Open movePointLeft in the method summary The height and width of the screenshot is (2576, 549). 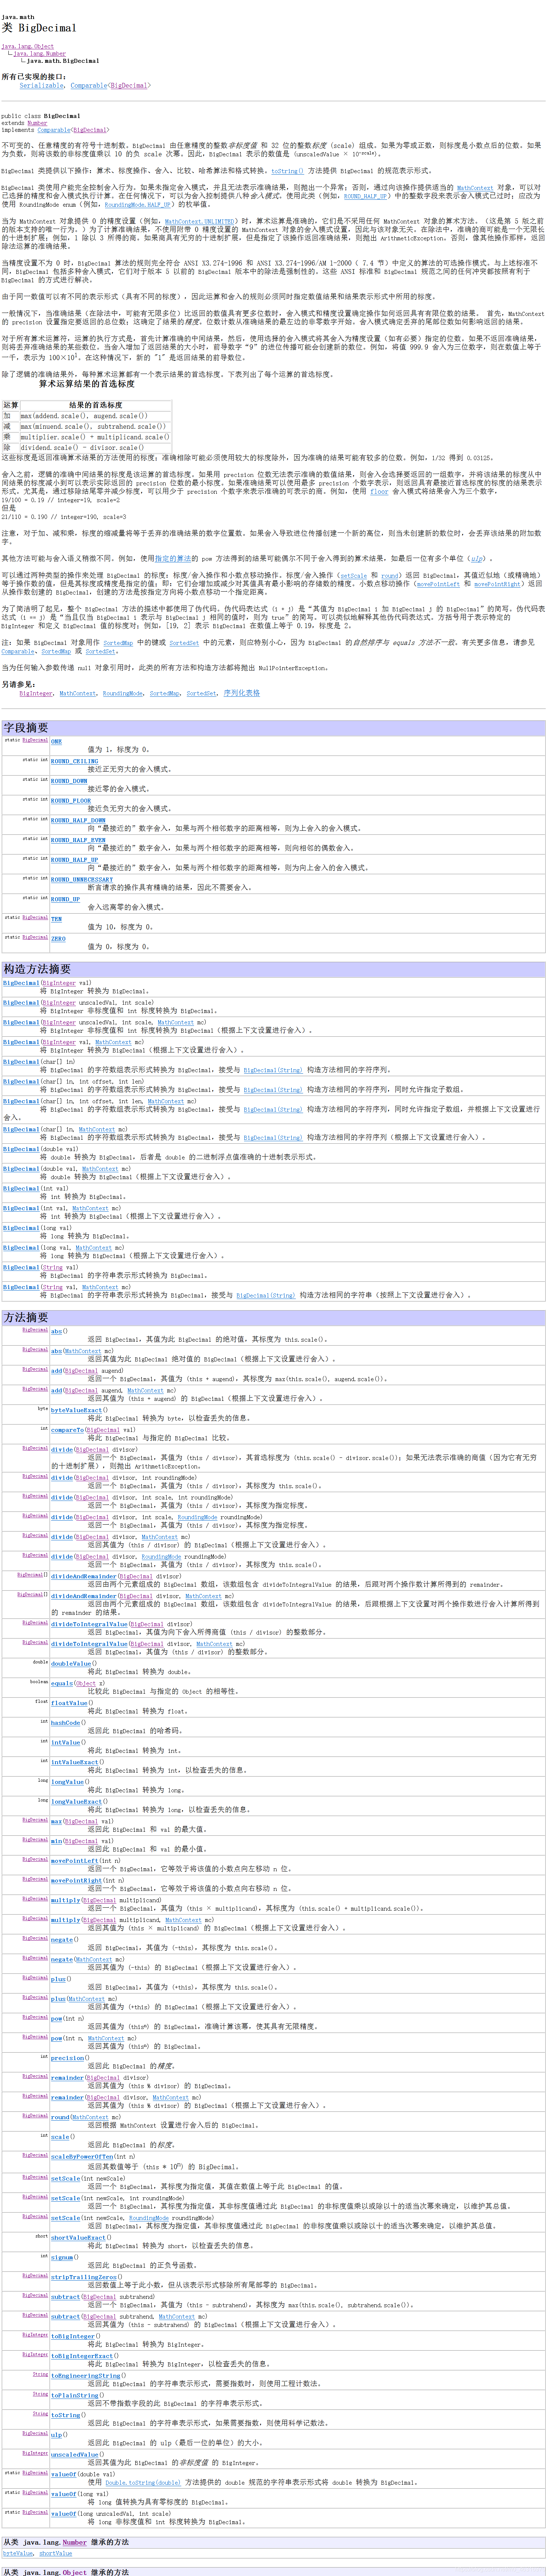point(75,1861)
